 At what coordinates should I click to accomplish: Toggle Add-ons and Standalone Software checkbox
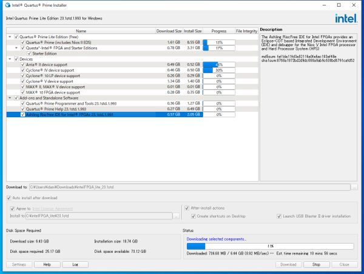(x=16, y=98)
